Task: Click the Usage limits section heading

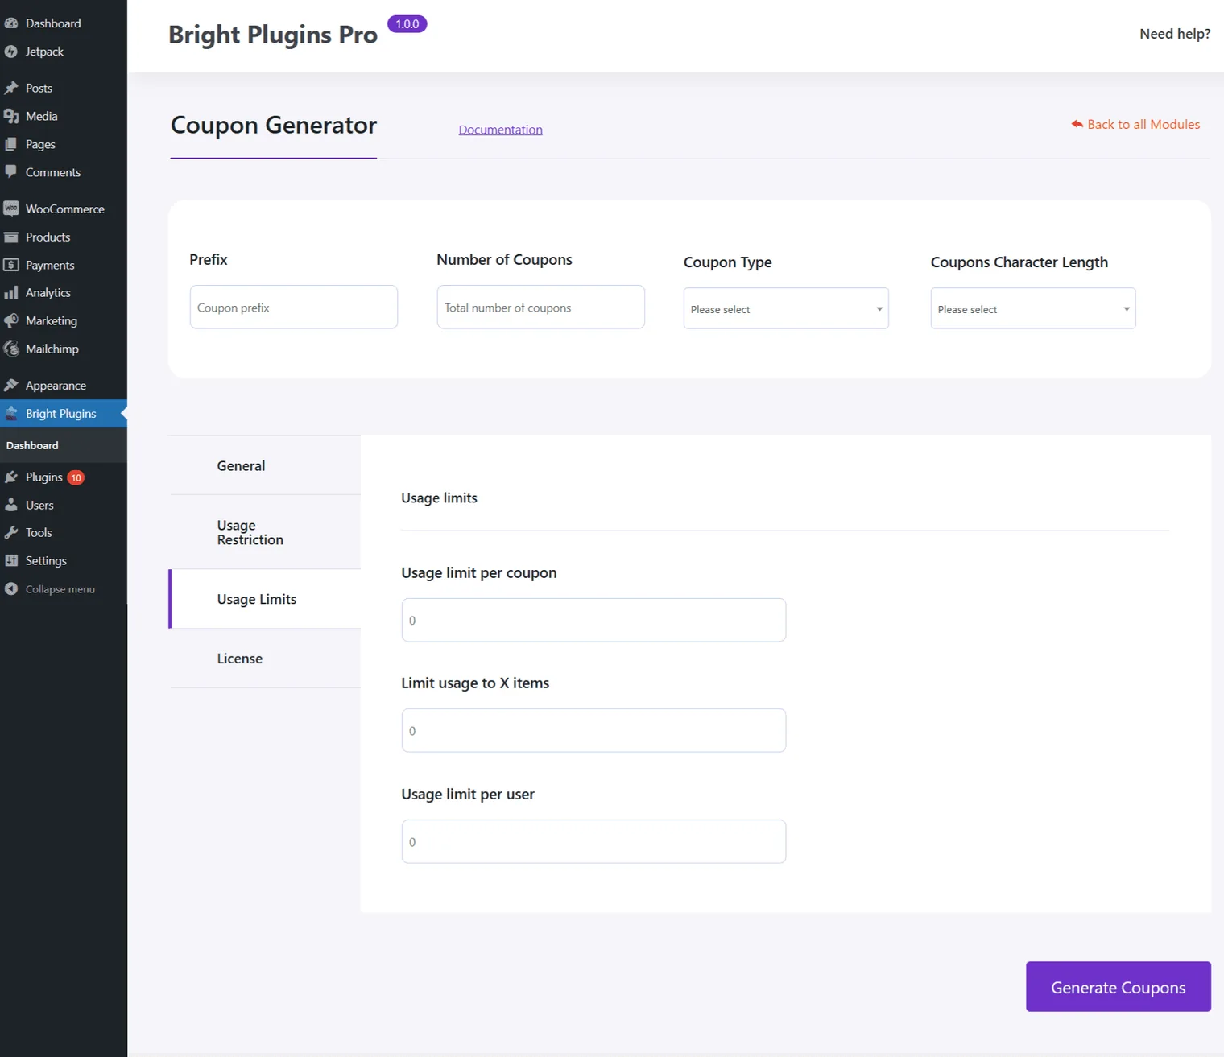Action: click(x=439, y=498)
